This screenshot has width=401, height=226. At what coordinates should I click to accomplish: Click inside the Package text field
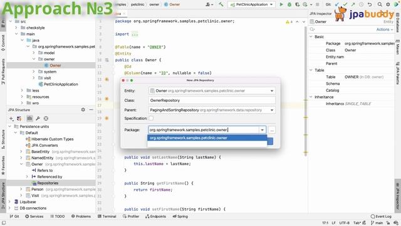[x=204, y=130]
